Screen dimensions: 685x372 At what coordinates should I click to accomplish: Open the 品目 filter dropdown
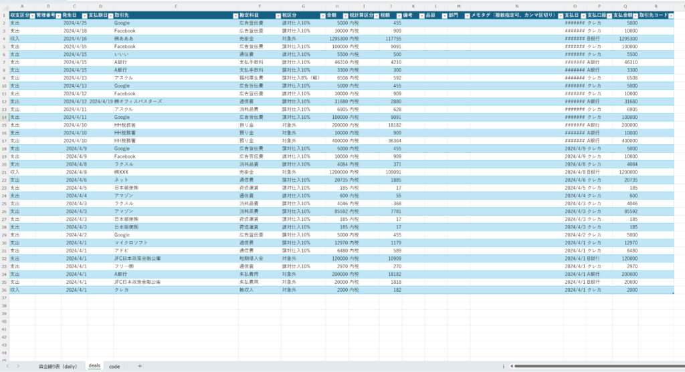click(x=444, y=16)
